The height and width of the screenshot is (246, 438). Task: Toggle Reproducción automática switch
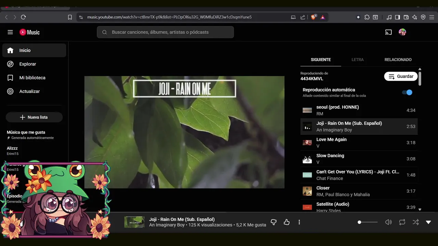tap(407, 92)
